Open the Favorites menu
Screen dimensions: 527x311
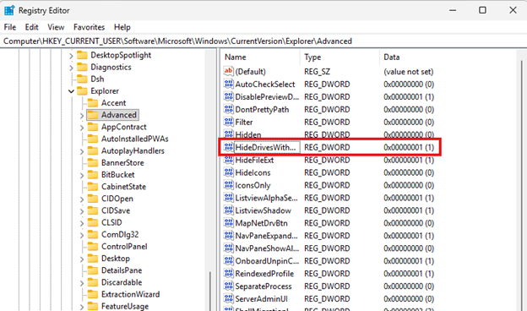89,27
